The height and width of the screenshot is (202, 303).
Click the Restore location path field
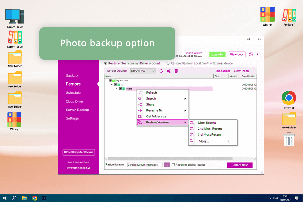[145, 165]
